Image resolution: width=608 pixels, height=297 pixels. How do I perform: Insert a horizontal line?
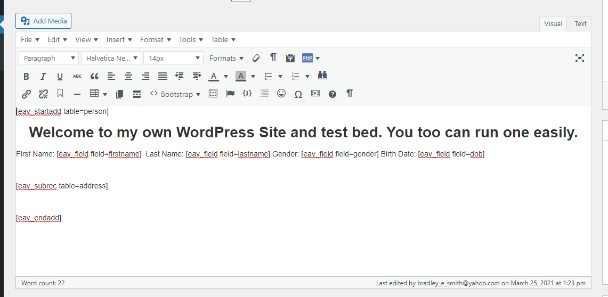[77, 94]
